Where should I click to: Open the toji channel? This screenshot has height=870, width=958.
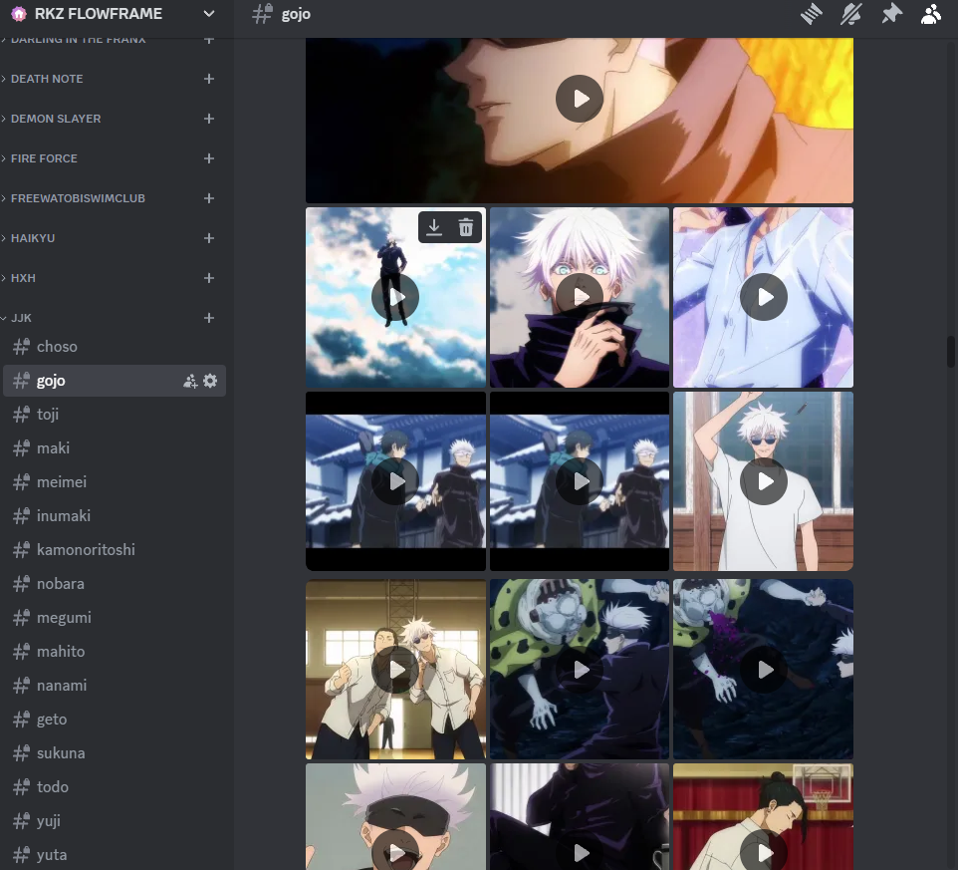pyautogui.click(x=115, y=415)
